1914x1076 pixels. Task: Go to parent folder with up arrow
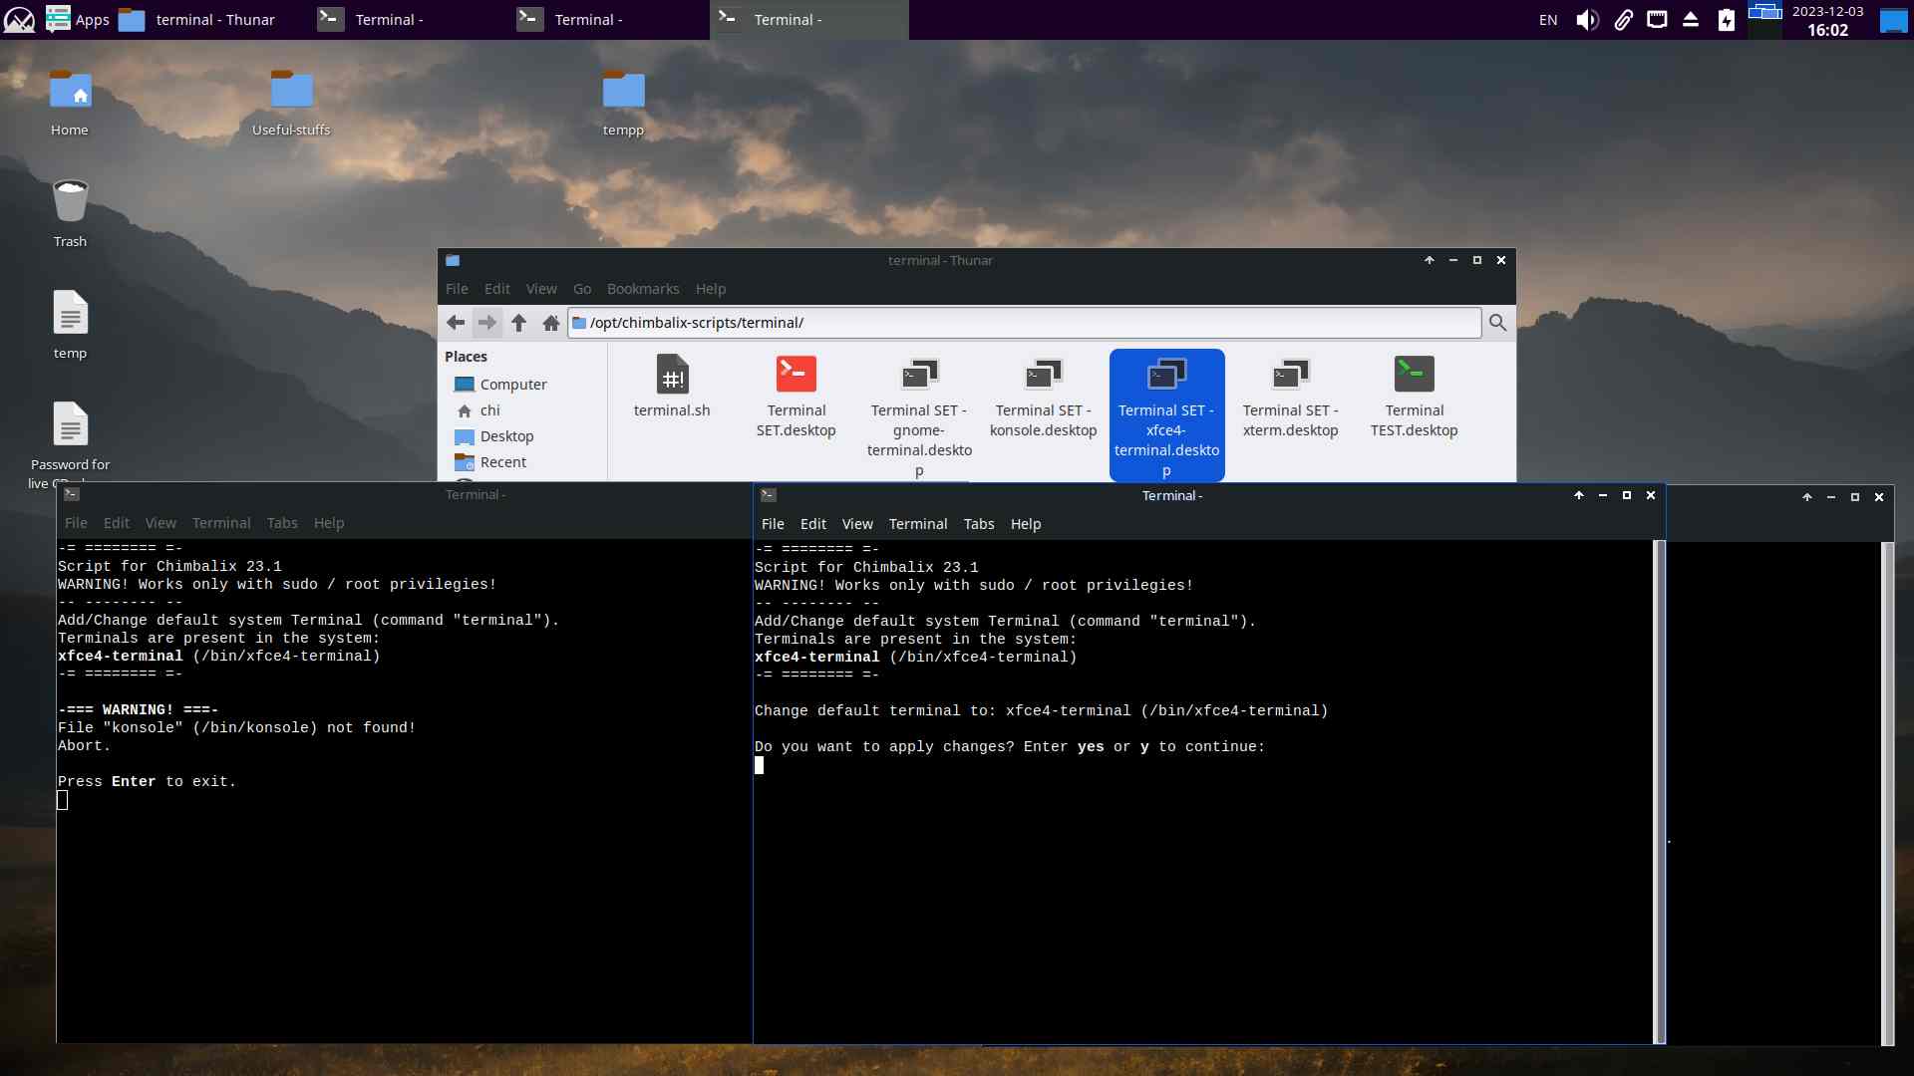[518, 323]
